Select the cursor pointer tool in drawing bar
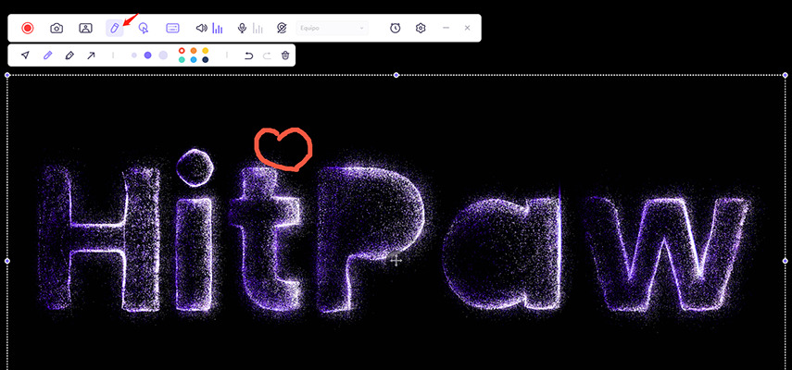The image size is (792, 370). point(25,55)
